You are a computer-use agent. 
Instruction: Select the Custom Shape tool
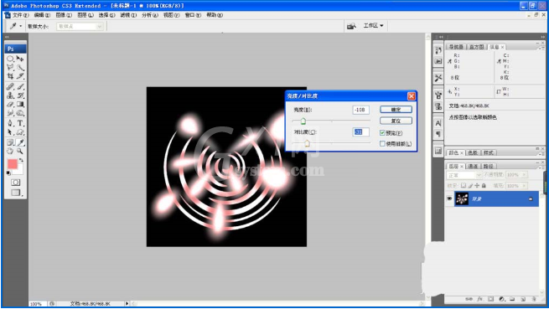point(20,132)
